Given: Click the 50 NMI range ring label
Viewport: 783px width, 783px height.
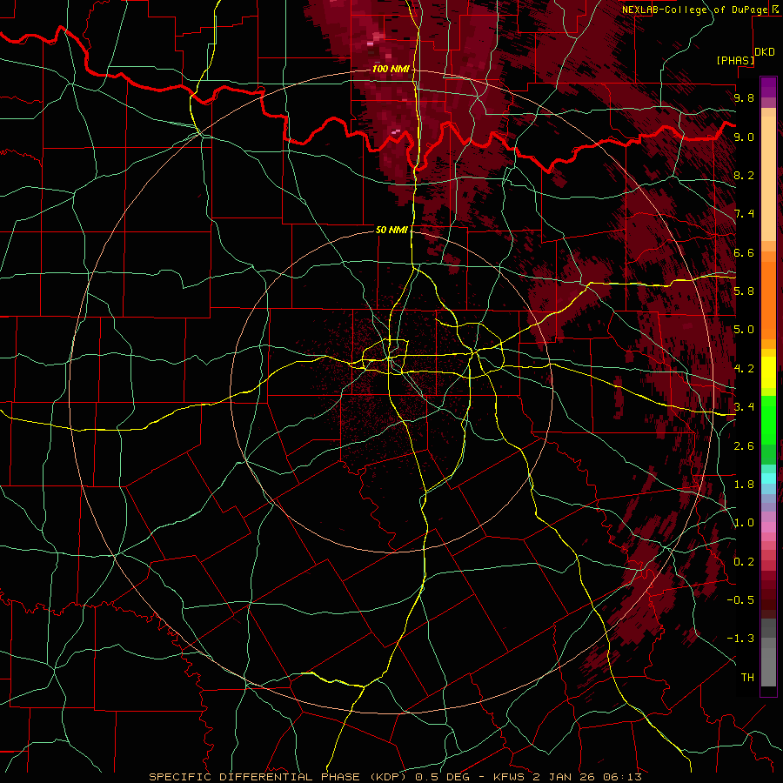Looking at the screenshot, I should coord(392,230).
